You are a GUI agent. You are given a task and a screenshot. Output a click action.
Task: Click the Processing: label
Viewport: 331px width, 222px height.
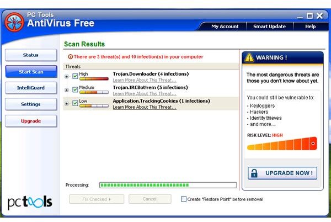pyautogui.click(x=77, y=185)
